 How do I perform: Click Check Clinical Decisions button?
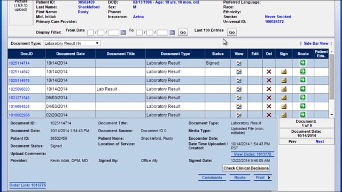pyautogui.click(x=246, y=168)
